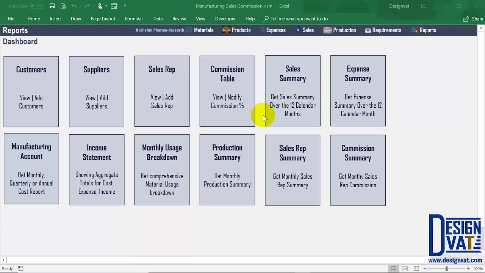Open the Home ribbon tab

[x=34, y=19]
